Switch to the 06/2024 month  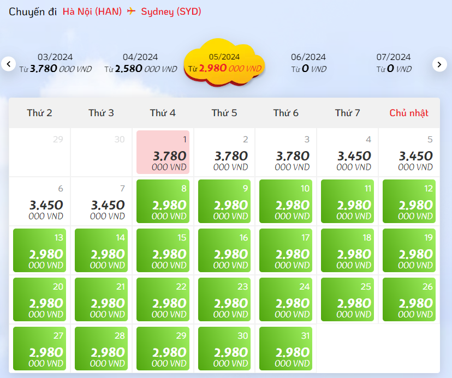coord(308,63)
